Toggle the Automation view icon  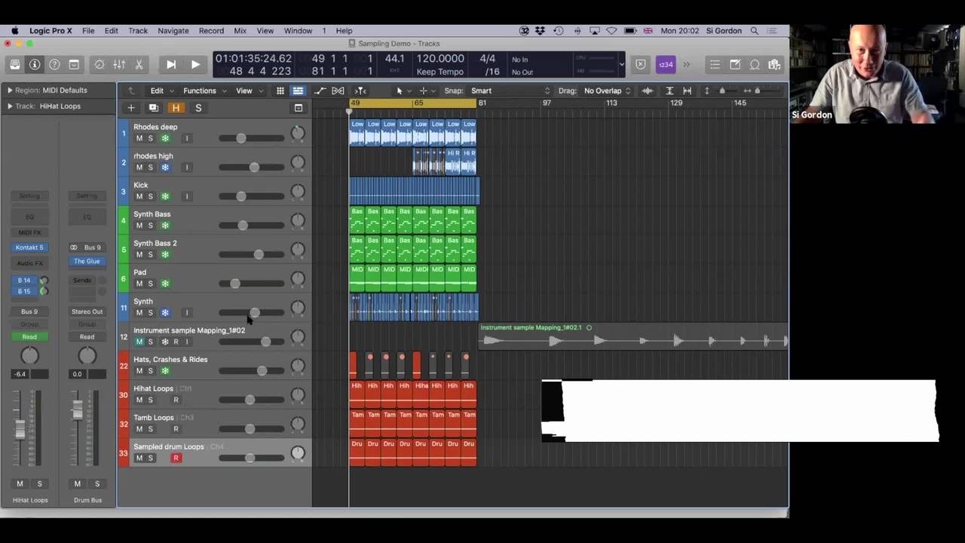(320, 90)
